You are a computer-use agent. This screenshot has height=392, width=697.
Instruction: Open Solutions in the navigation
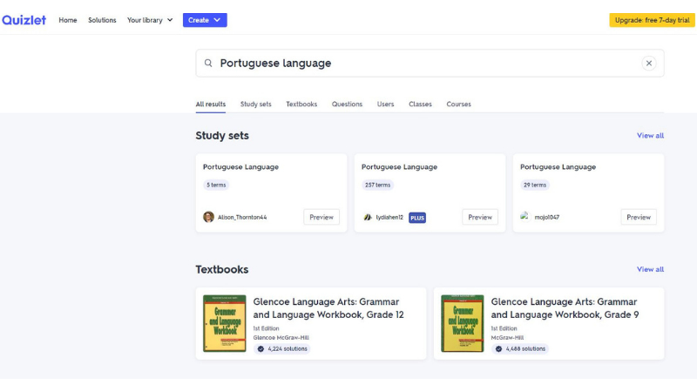point(102,20)
